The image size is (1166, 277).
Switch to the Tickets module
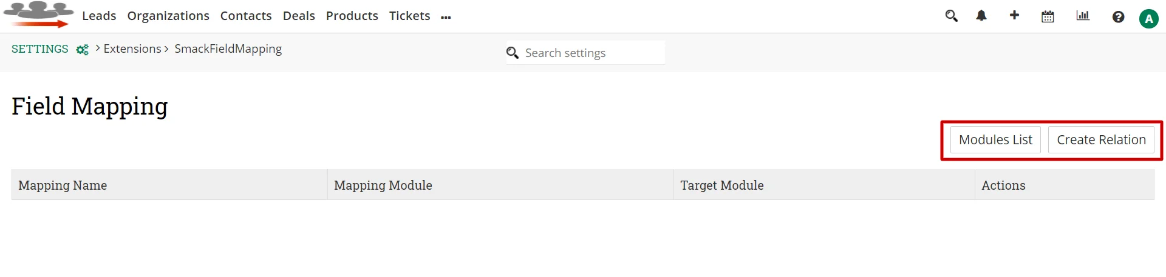click(x=409, y=16)
